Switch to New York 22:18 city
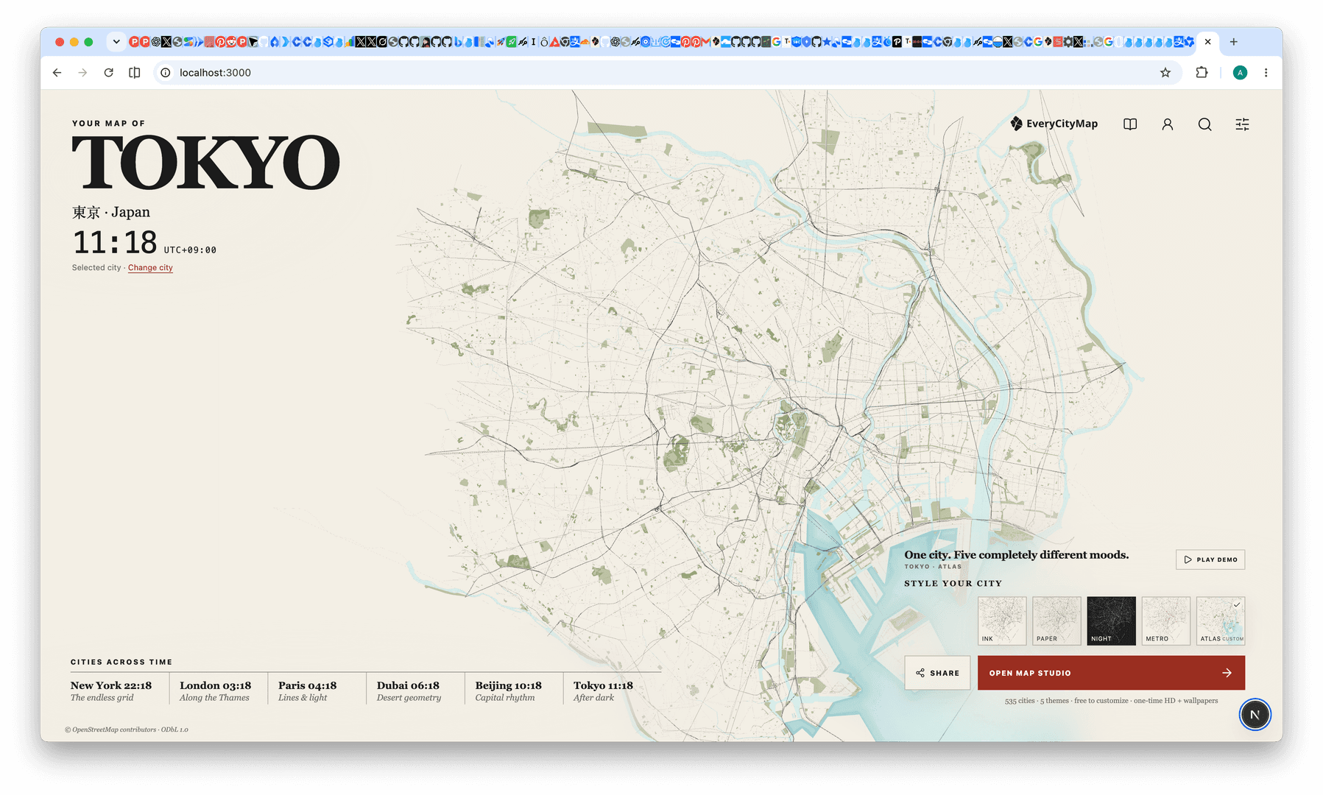Screen dimensions: 1323x795 point(111,690)
